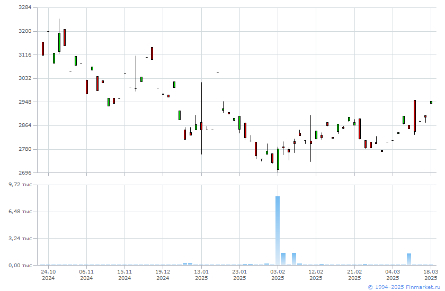
Task: Click the 2948 price axis label
Action: point(25,102)
